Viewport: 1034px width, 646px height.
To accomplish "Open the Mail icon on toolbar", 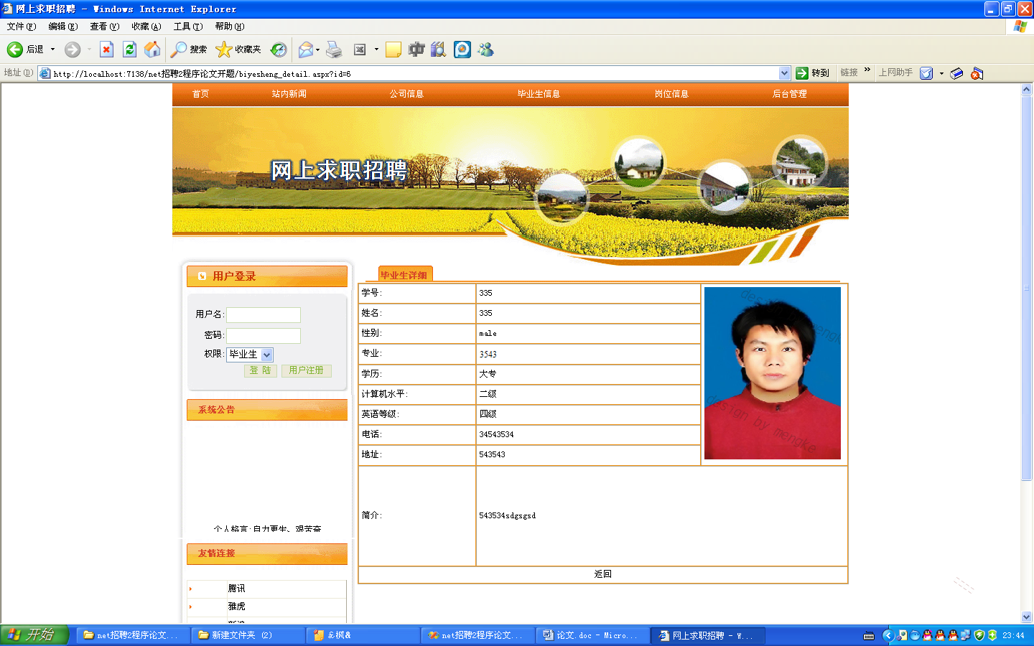I will coord(305,49).
